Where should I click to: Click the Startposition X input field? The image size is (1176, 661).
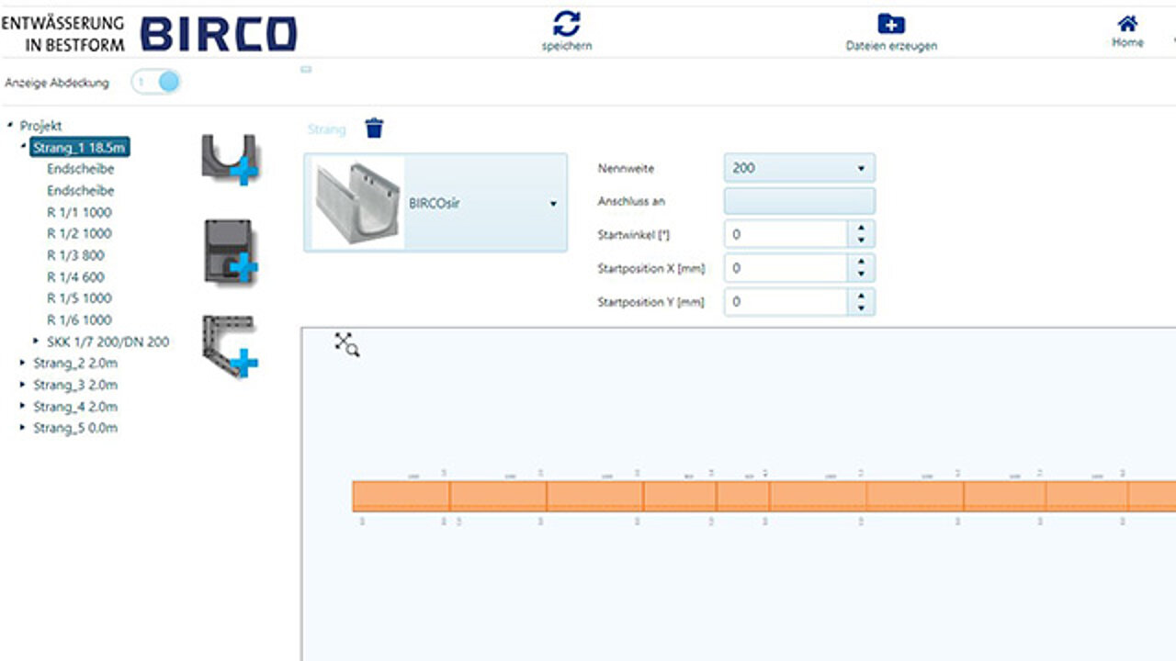(786, 268)
